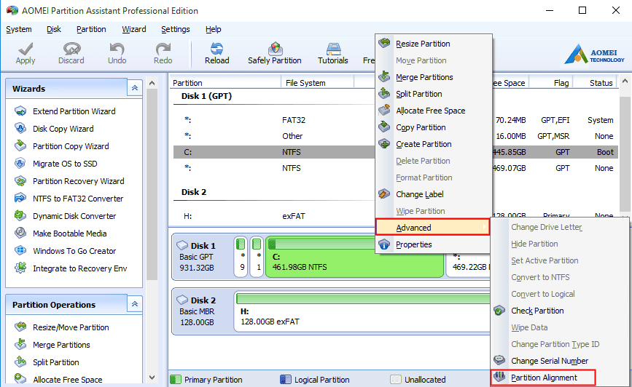Image resolution: width=632 pixels, height=387 pixels.
Task: Select Disk 2 drive icon in disk map
Action: 182,300
